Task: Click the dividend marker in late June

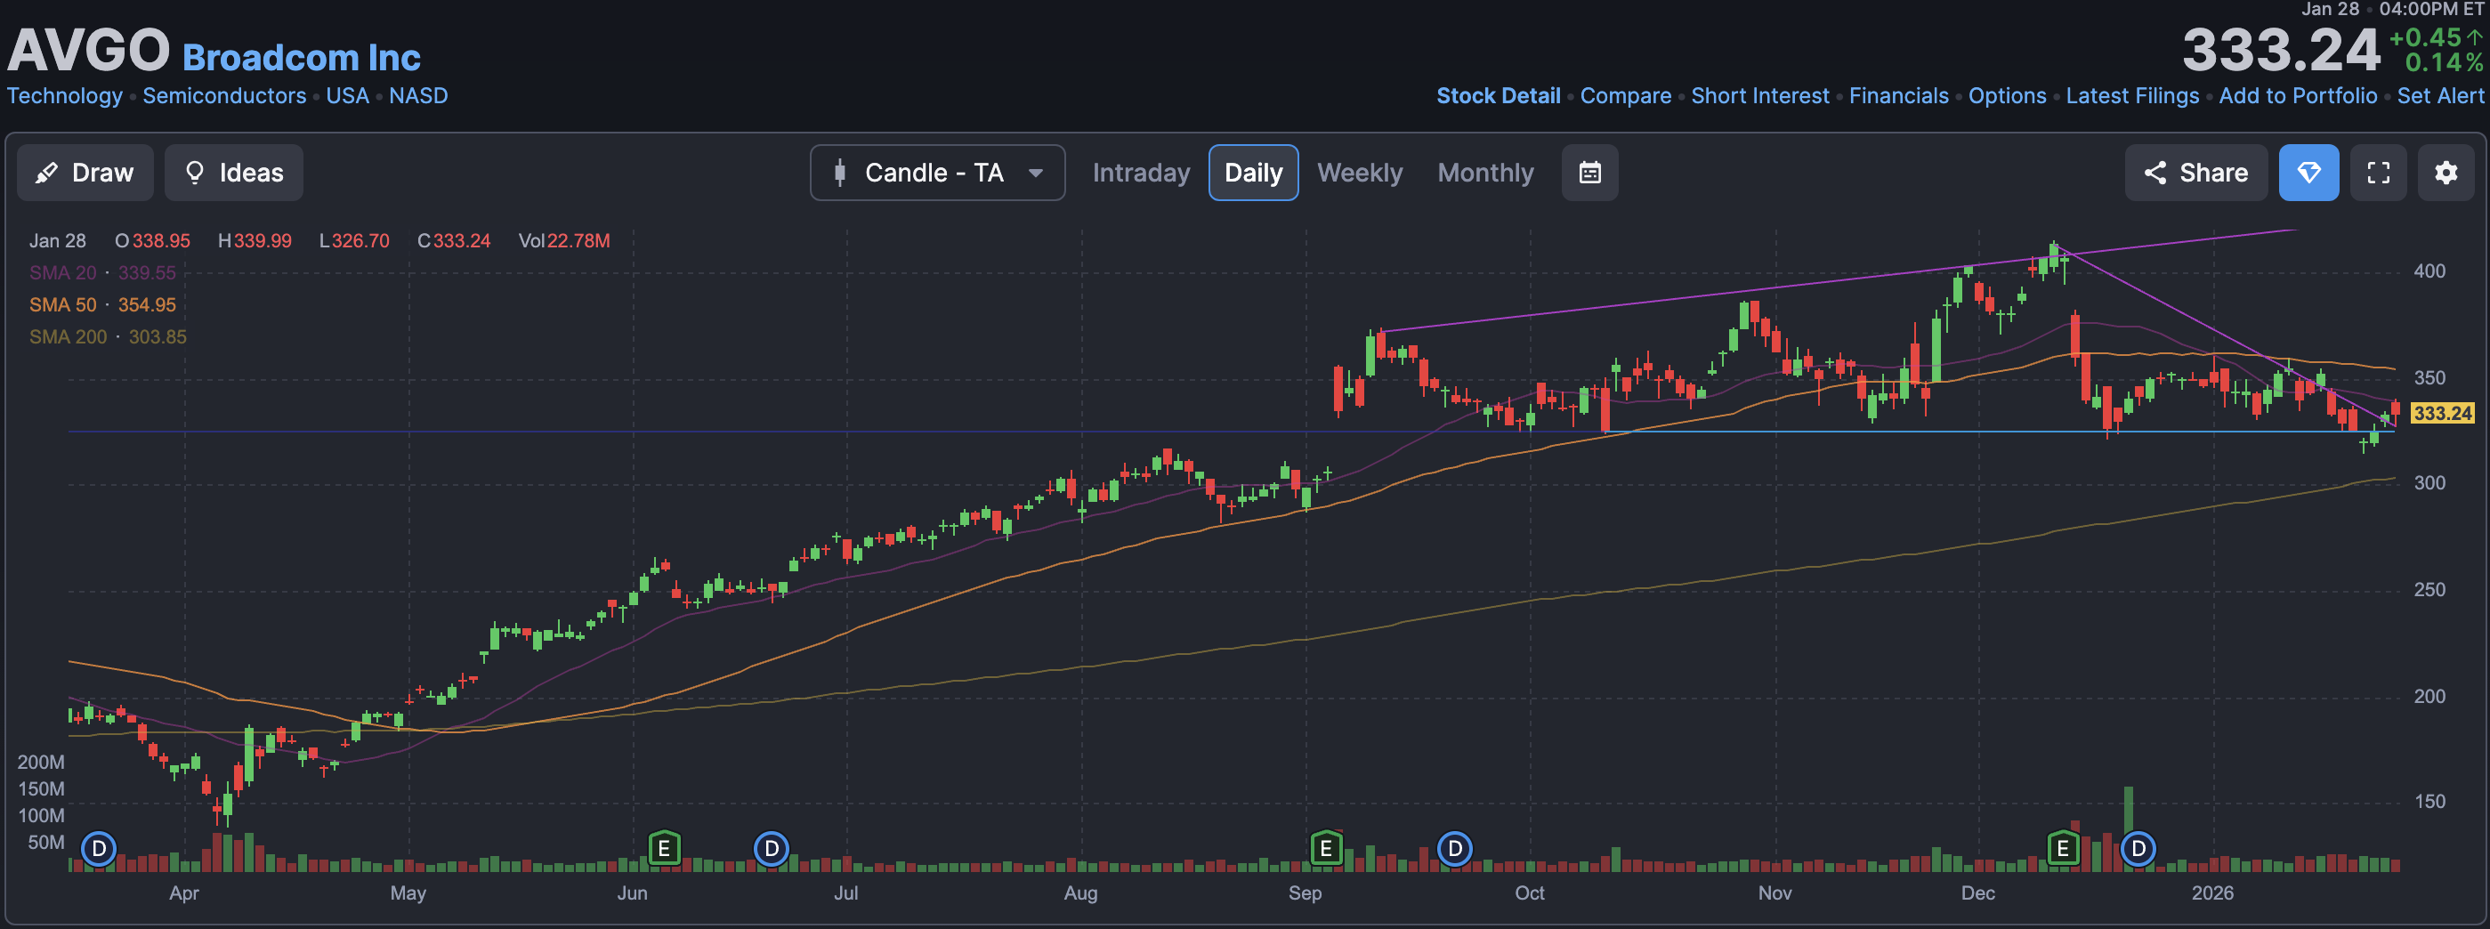Action: coord(772,850)
